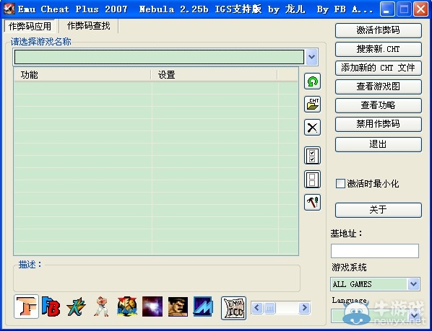Screen dimensions: 432x331
Task: Select the Street Fighter character emulator icon
Action: [x=101, y=306]
